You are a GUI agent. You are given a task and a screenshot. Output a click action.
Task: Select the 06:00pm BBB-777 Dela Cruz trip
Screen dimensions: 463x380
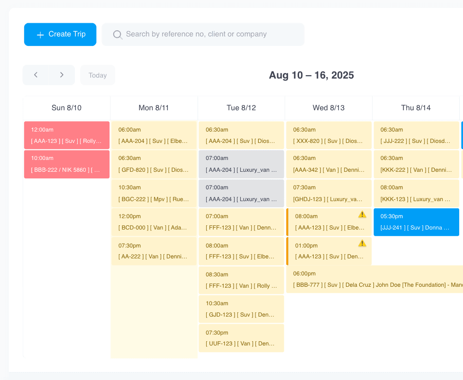coord(374,279)
